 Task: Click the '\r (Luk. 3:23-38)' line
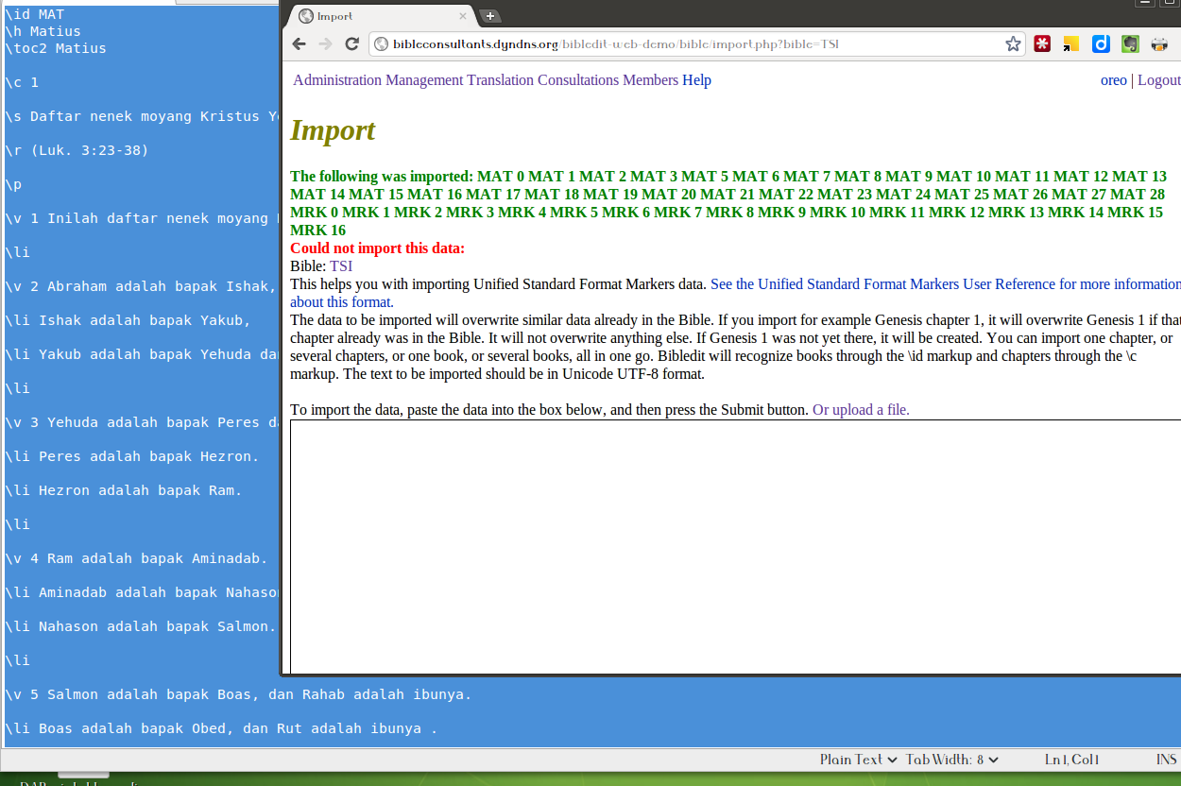[77, 150]
